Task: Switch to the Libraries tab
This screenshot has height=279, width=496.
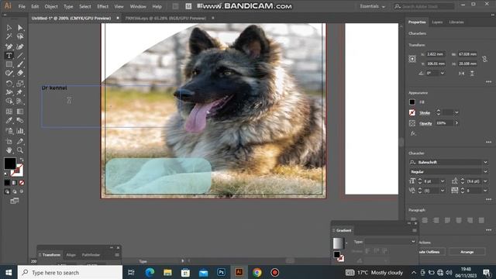Action: [456, 22]
